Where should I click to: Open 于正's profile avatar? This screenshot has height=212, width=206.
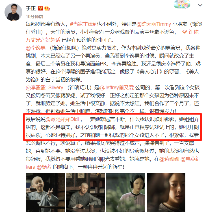point(13,12)
